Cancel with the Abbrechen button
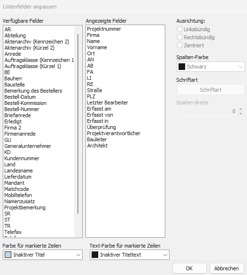 click(x=227, y=268)
